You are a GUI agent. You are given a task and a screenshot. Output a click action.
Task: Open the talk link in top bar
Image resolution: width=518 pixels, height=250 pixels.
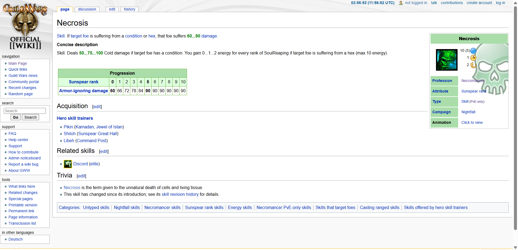coord(434,3)
